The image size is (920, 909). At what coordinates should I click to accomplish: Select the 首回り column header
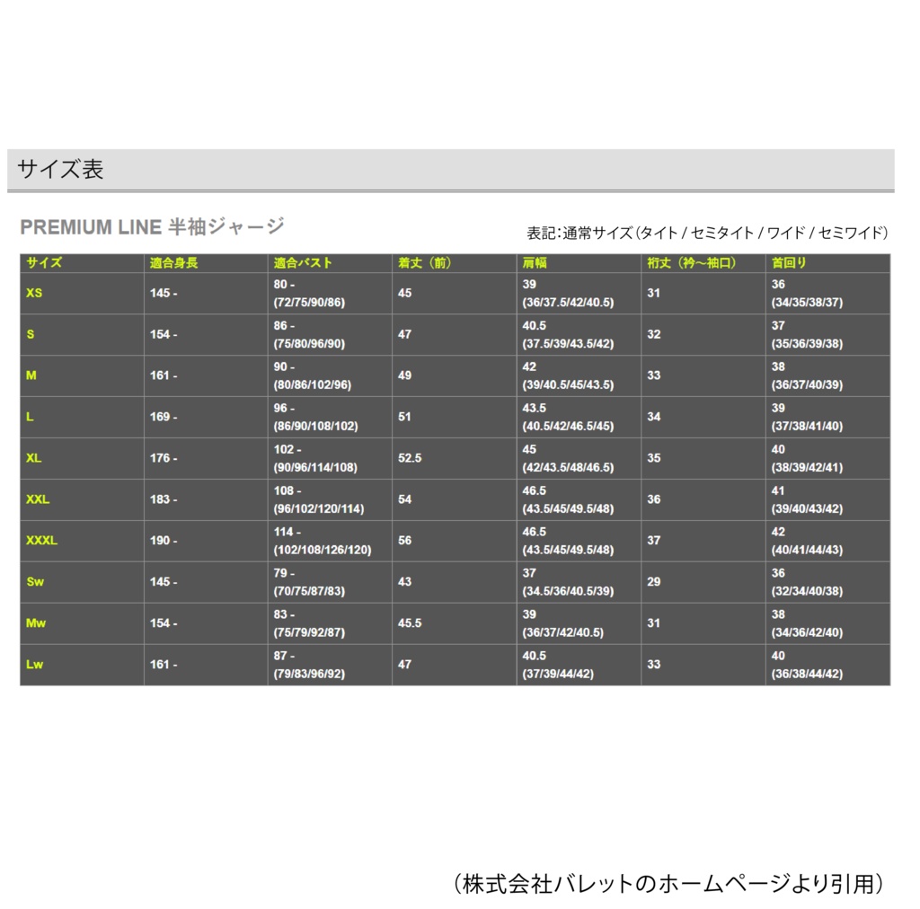click(x=786, y=263)
